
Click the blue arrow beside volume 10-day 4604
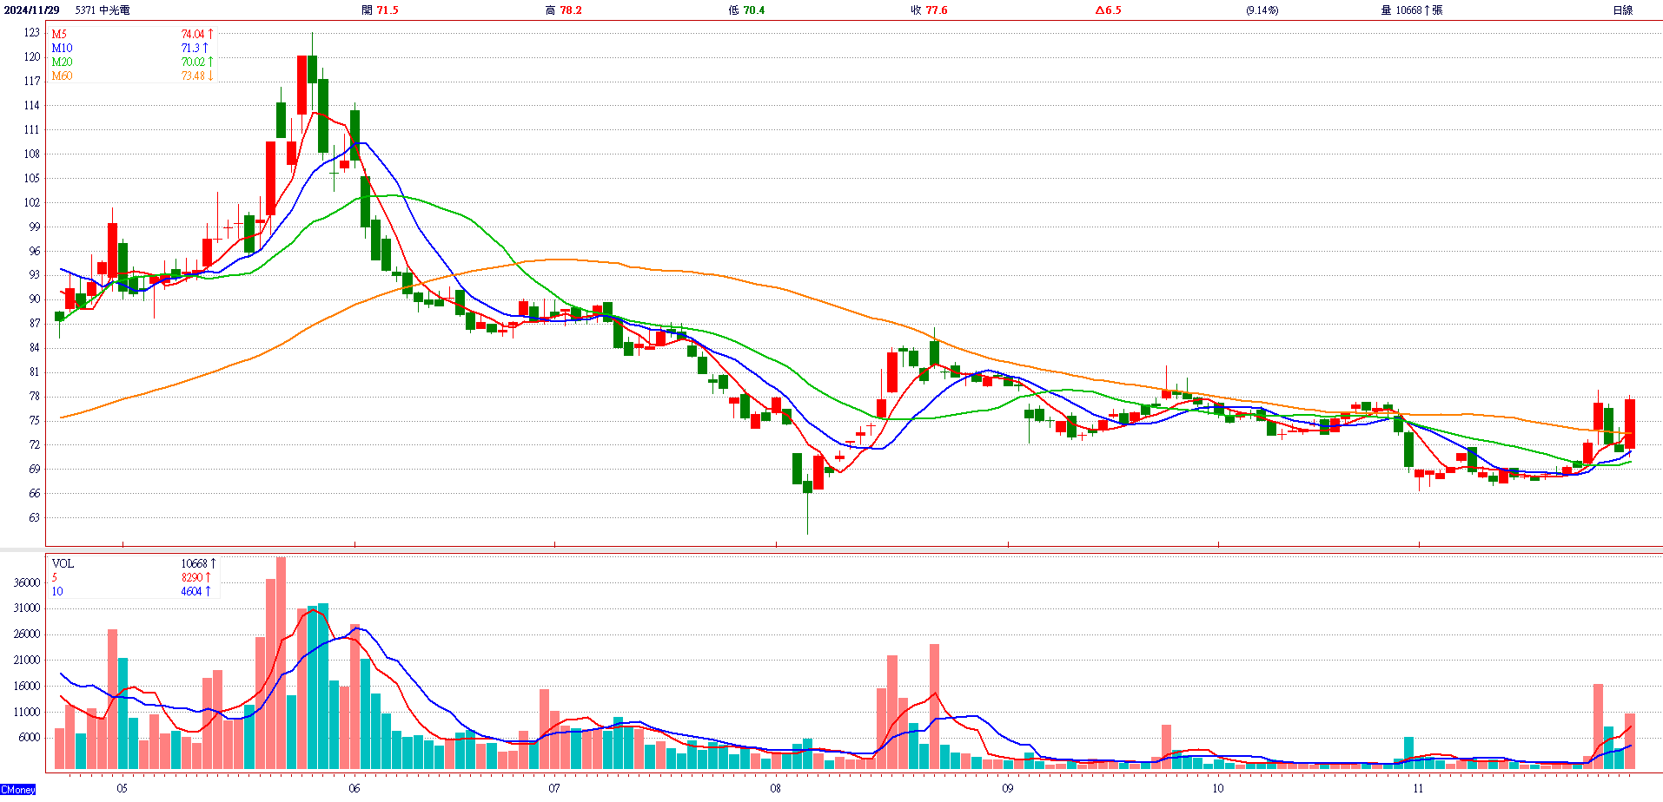pyautogui.click(x=208, y=592)
